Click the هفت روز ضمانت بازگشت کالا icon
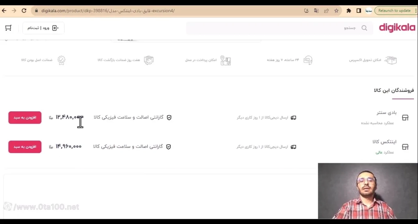 click(x=149, y=60)
